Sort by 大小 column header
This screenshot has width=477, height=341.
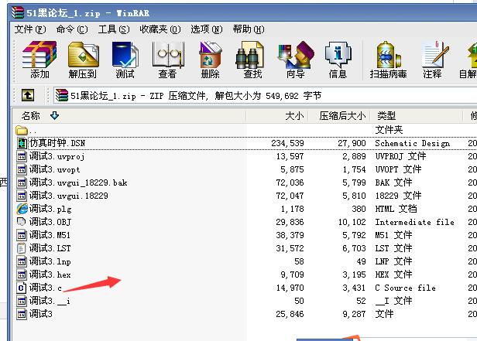point(277,115)
